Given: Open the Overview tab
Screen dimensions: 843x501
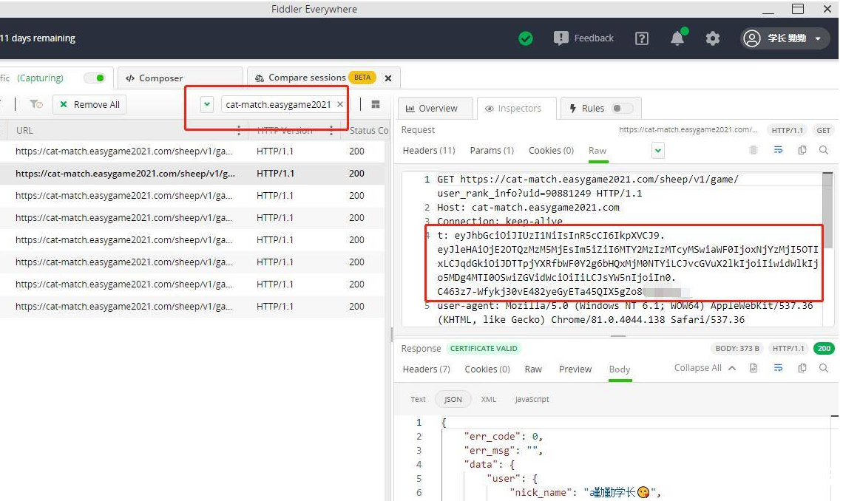Looking at the screenshot, I should point(431,108).
